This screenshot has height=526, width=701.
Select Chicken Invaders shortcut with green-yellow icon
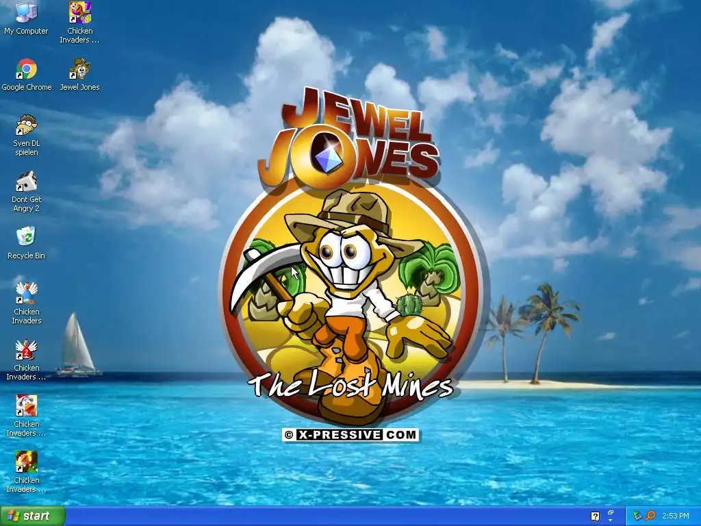click(x=27, y=473)
